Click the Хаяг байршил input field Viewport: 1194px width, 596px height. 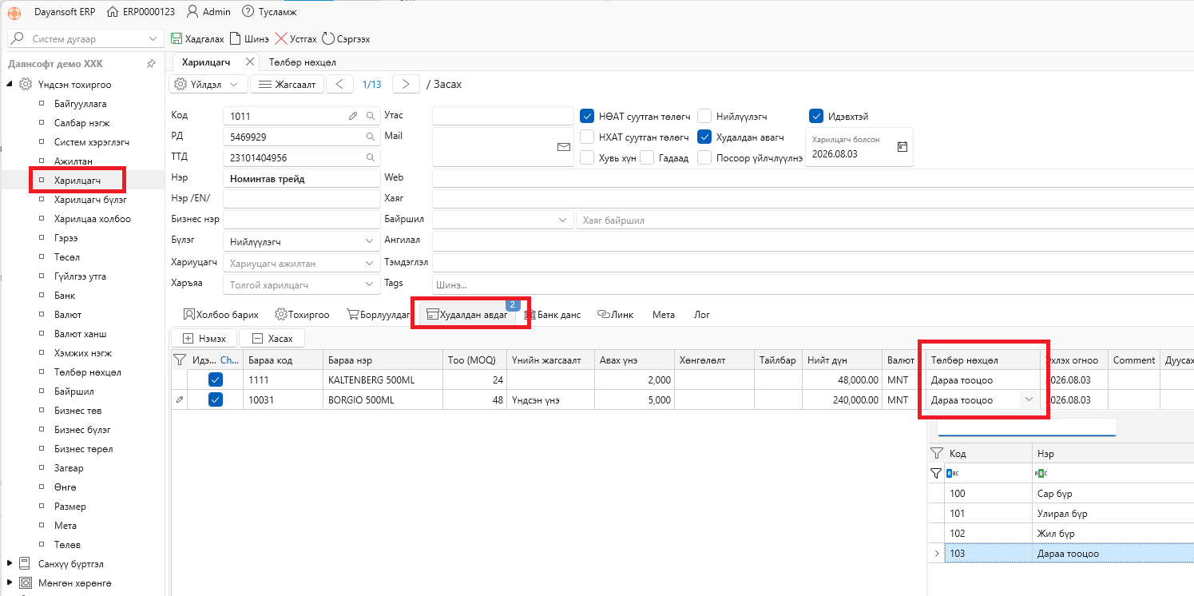(884, 220)
